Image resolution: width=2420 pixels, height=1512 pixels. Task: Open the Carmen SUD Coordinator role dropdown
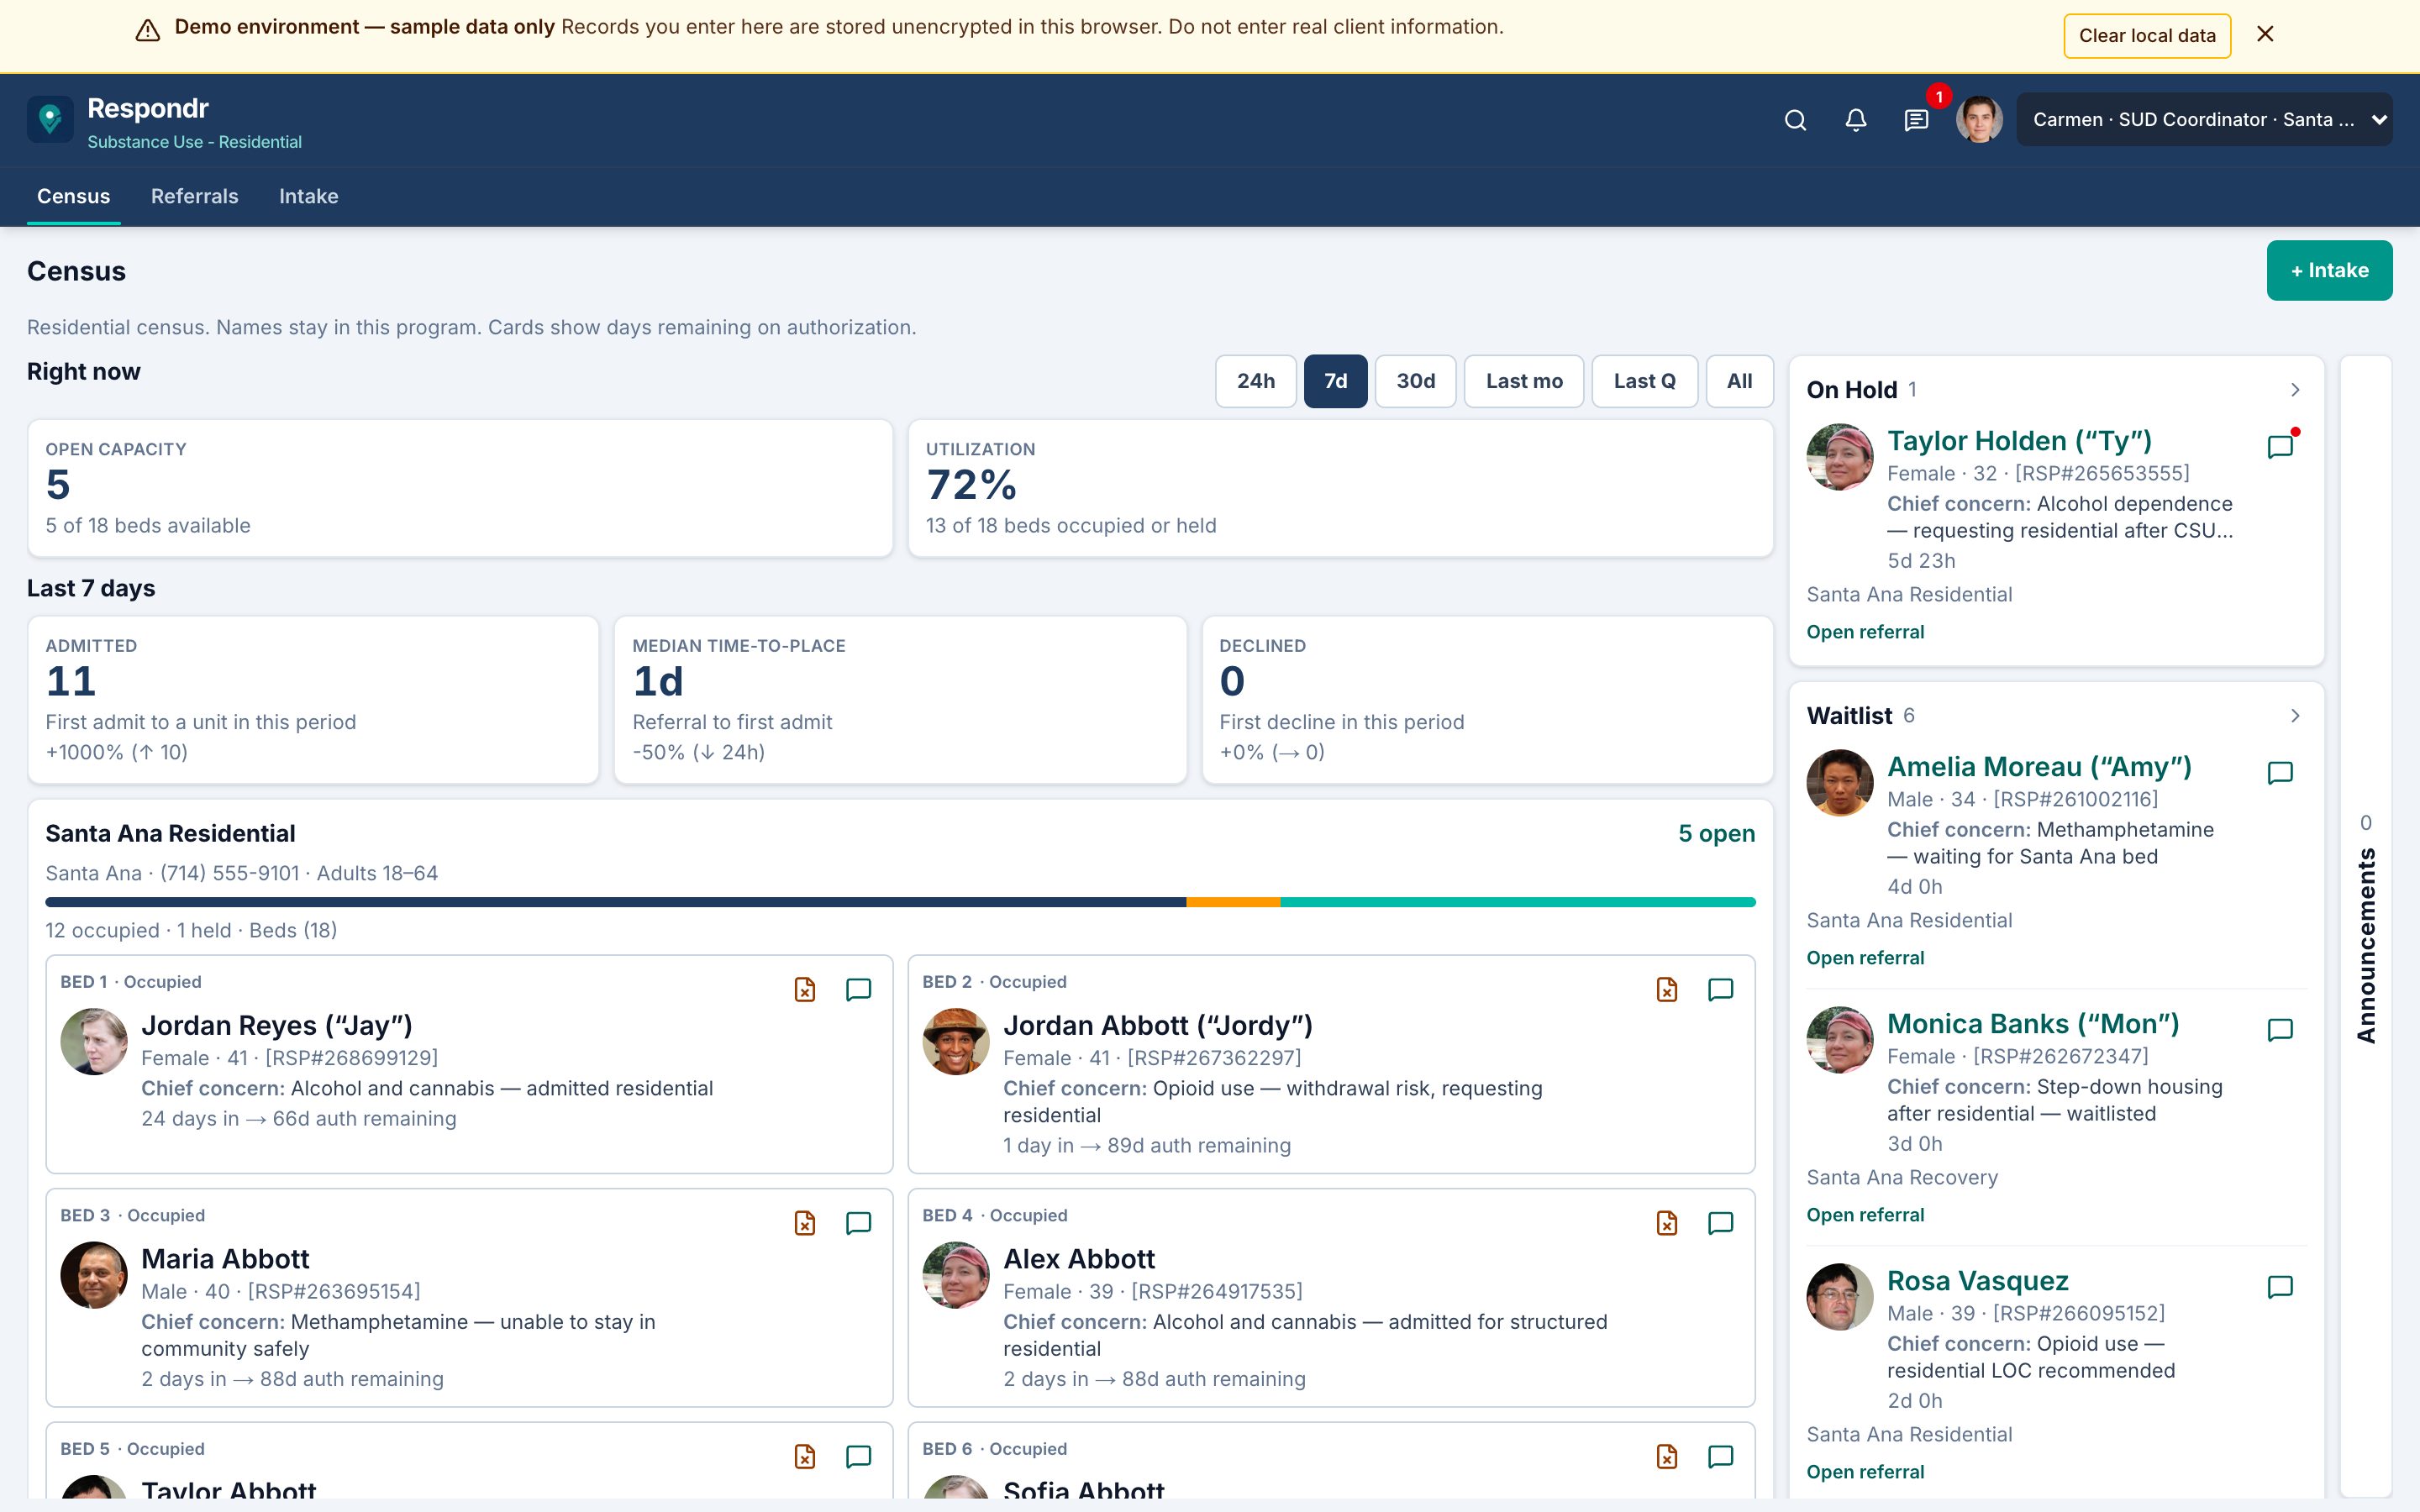click(x=2204, y=120)
